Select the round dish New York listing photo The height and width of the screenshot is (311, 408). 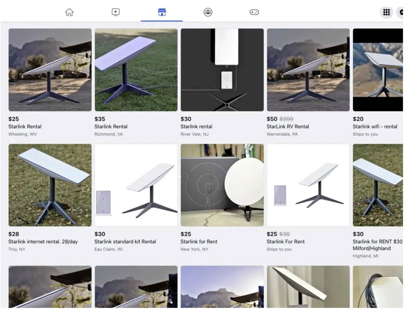222,185
